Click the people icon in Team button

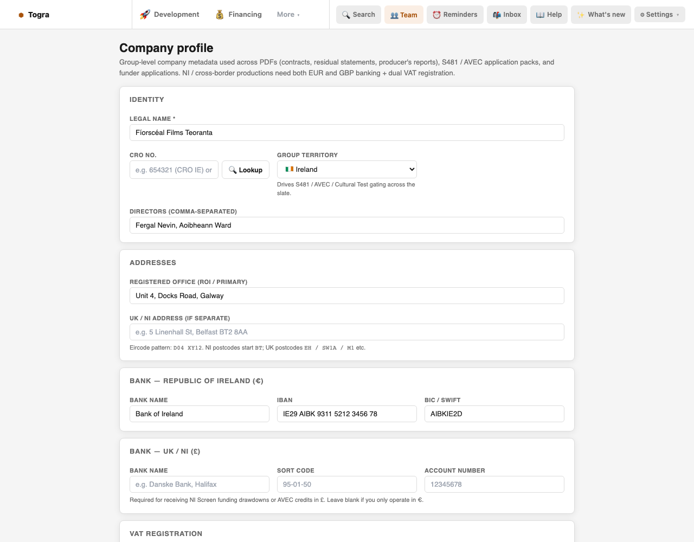(394, 15)
